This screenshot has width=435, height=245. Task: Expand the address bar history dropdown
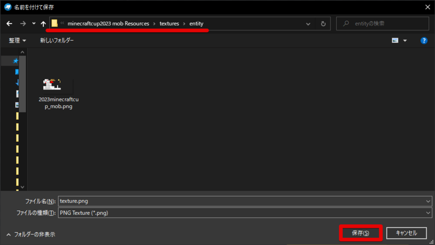click(308, 24)
